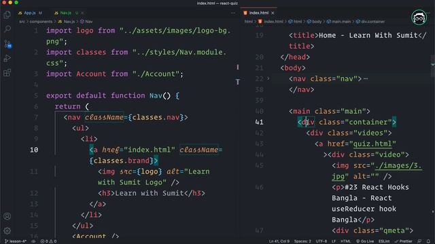Click 'div class="videos"' line
435x244 pixels.
(x=349, y=133)
